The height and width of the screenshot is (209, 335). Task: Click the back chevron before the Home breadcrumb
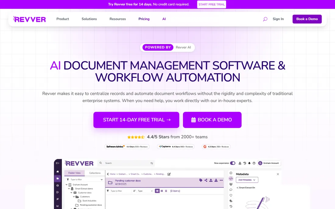[x=108, y=174]
